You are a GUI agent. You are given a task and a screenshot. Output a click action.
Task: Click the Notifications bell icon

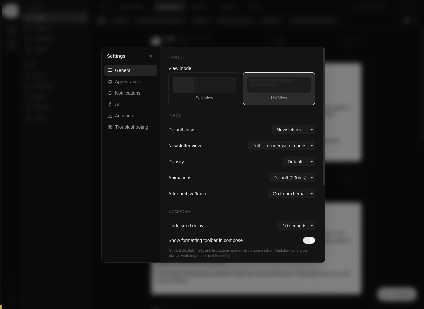coord(110,93)
